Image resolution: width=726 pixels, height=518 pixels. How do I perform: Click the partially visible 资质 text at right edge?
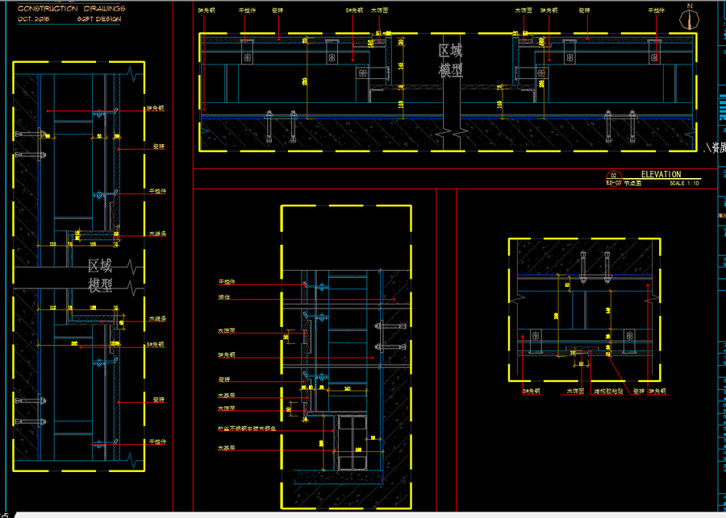pyautogui.click(x=715, y=148)
